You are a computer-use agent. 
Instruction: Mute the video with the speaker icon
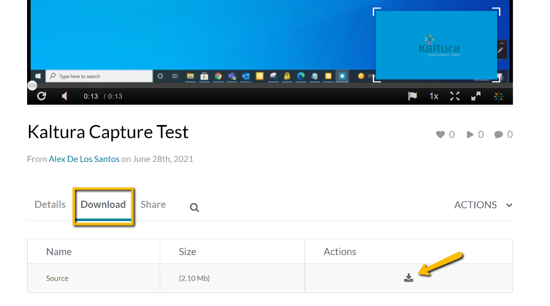pos(65,96)
